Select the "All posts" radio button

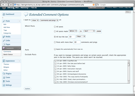(x=55, y=27)
